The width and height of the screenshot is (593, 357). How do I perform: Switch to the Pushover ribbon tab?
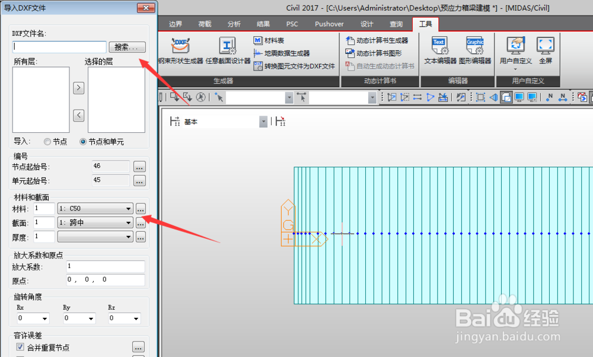click(x=329, y=24)
